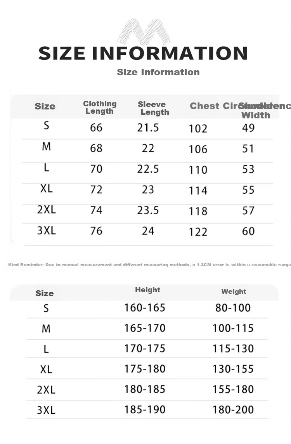Select the Sleeve Length column header
Image resolution: width=291 pixels, height=444 pixels.
[153, 108]
